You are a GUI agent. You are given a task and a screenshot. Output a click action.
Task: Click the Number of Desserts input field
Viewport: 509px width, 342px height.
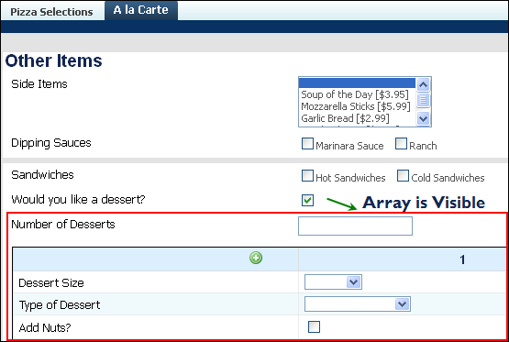click(355, 226)
